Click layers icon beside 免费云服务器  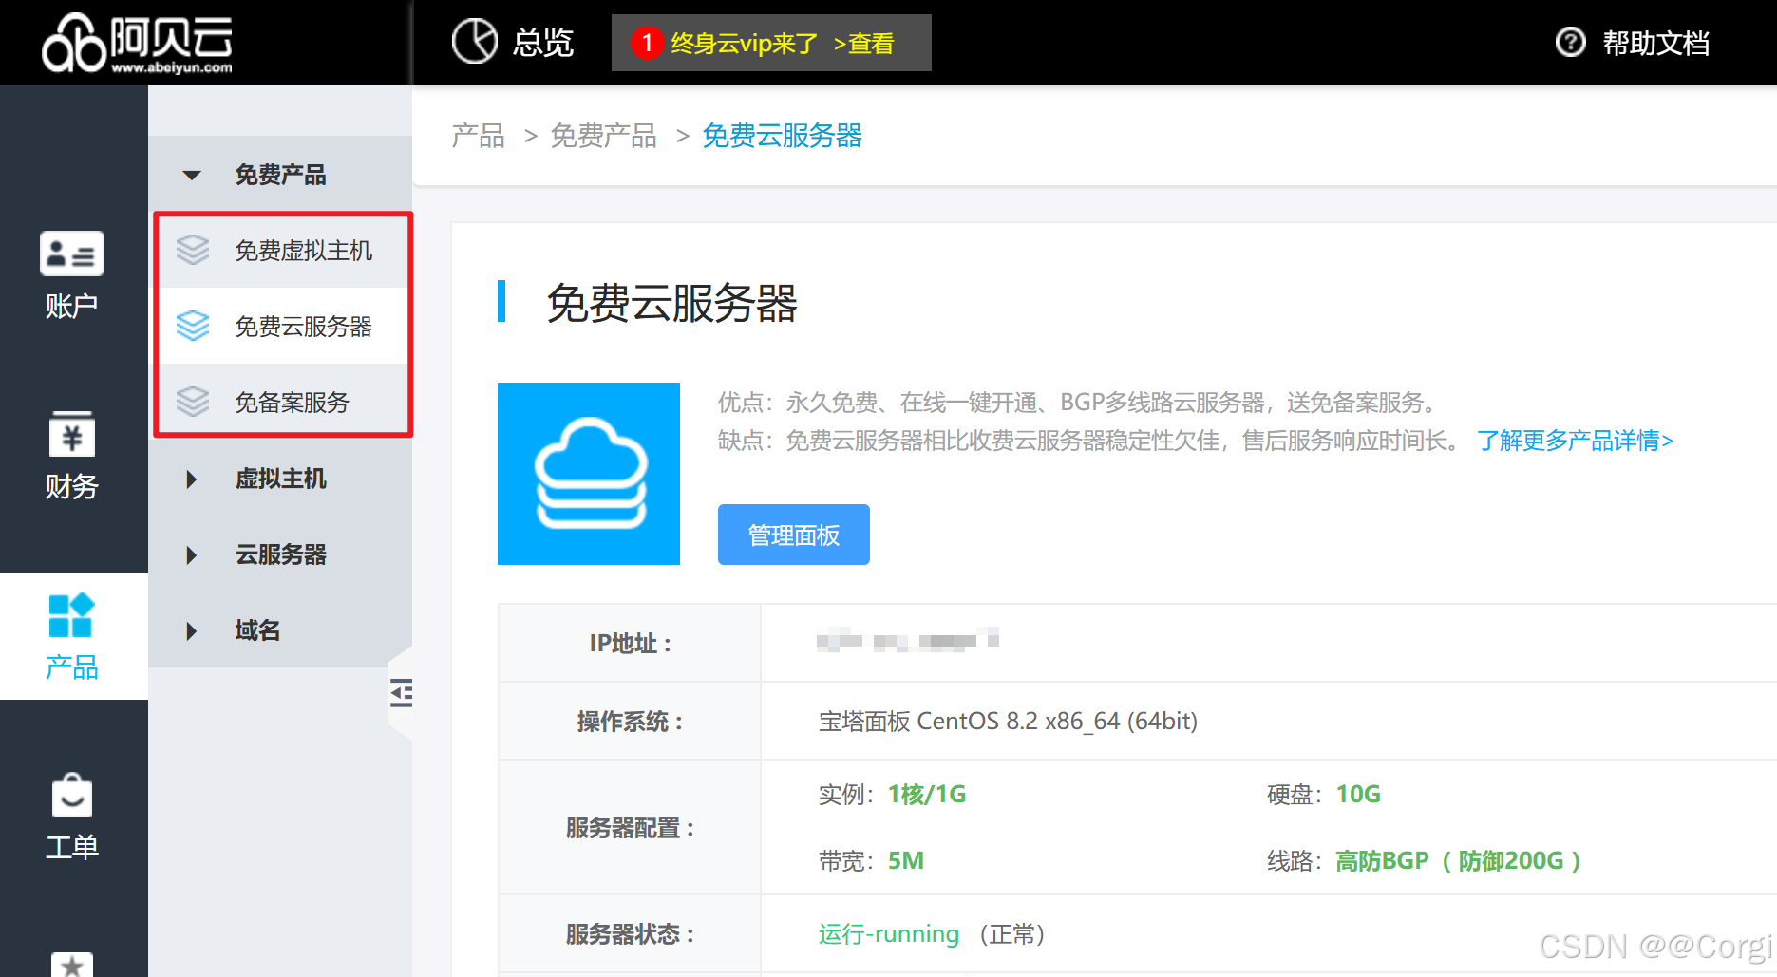193,326
